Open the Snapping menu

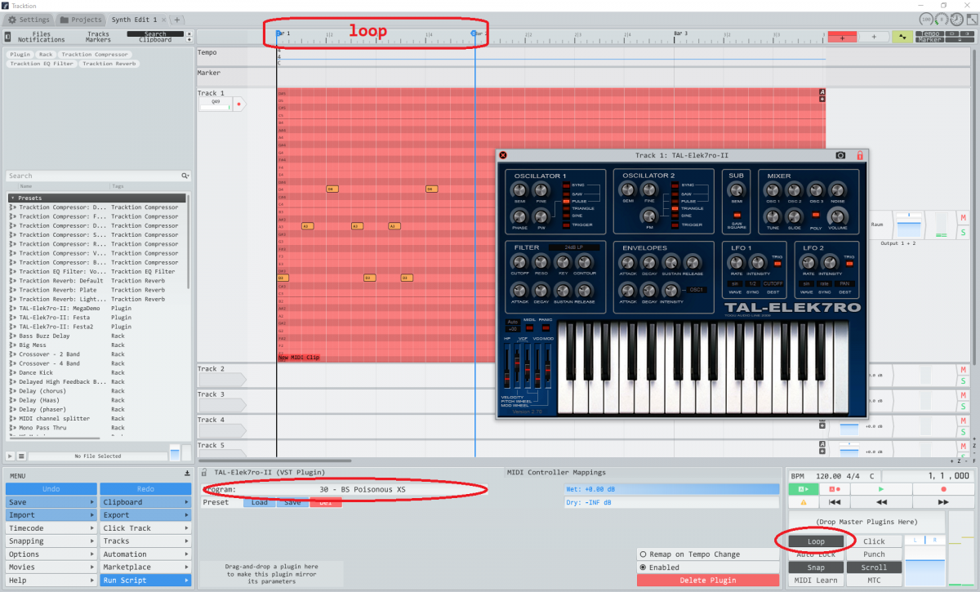pos(51,541)
